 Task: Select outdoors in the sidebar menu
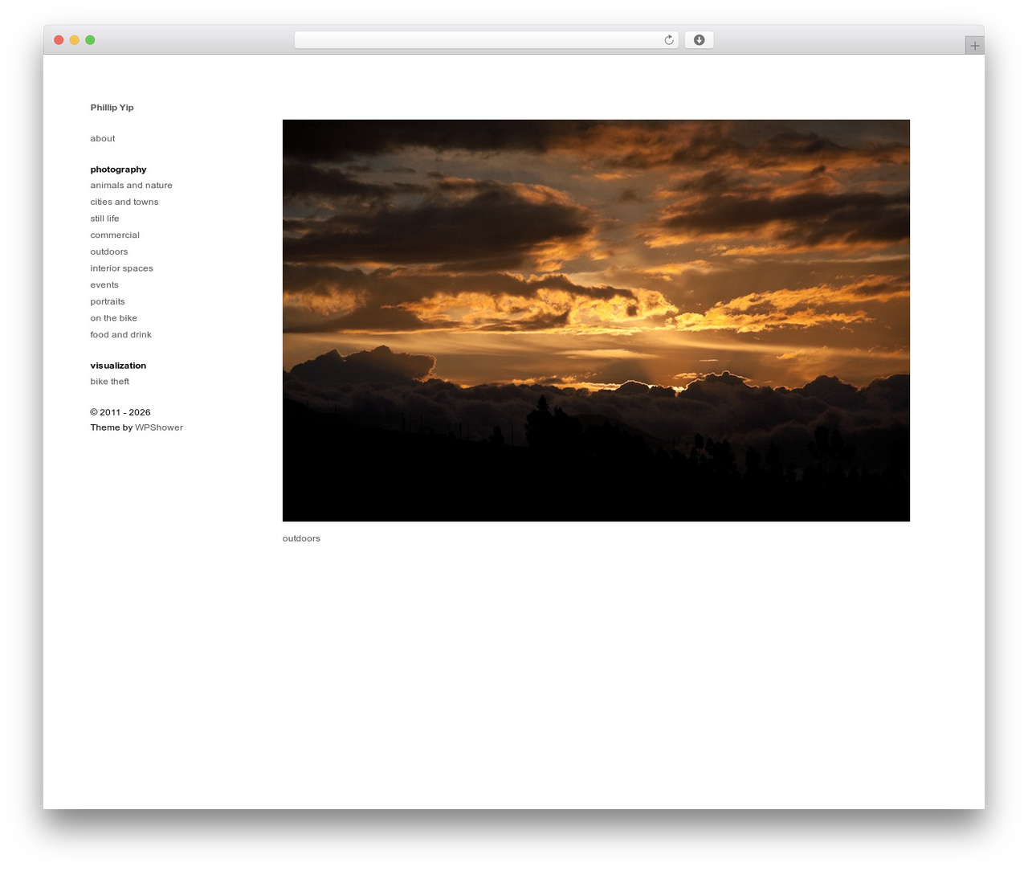(x=108, y=251)
